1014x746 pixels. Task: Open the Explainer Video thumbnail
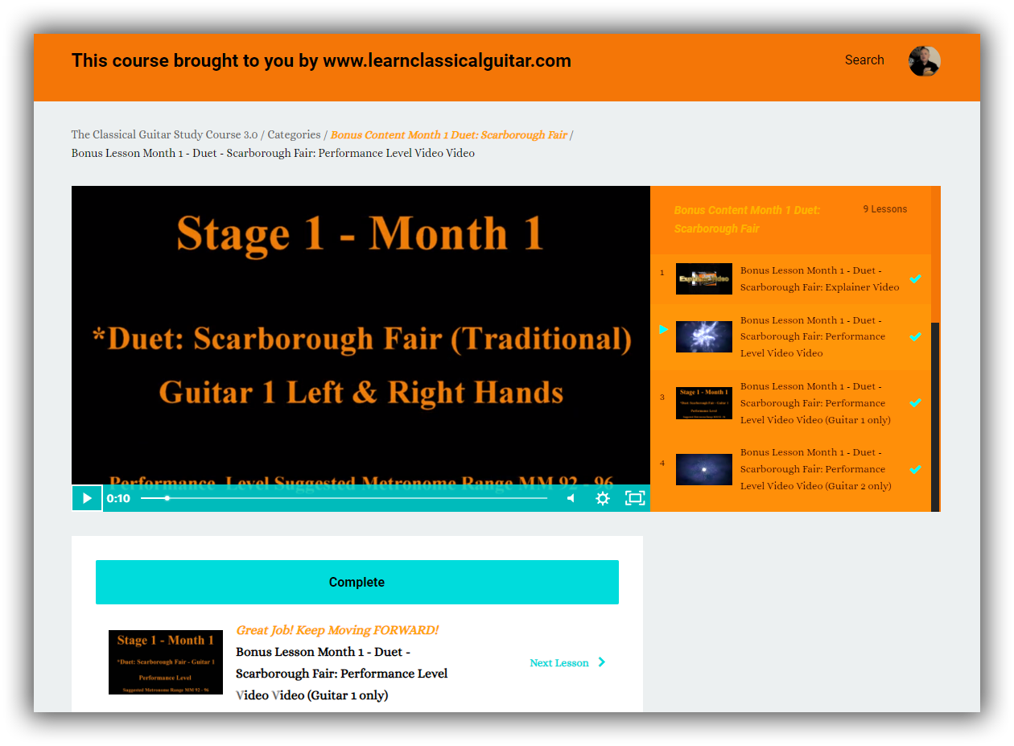[703, 278]
